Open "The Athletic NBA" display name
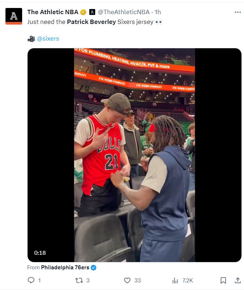 (53, 12)
